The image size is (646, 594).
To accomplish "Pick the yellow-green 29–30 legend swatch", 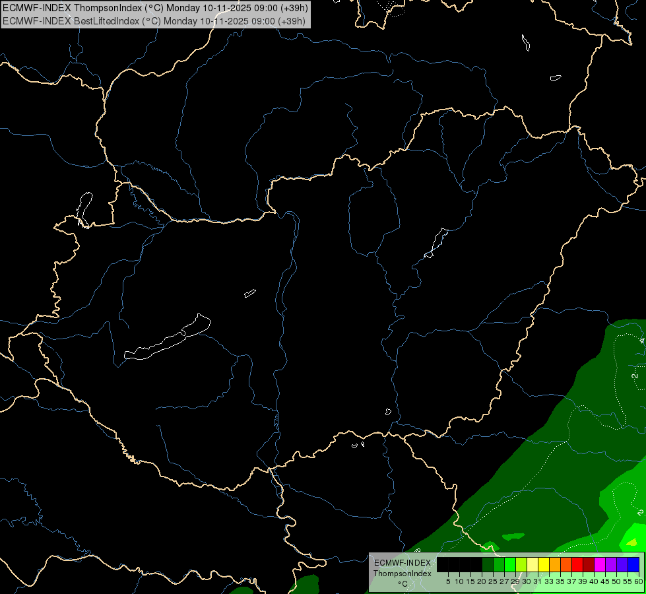I will (x=521, y=564).
